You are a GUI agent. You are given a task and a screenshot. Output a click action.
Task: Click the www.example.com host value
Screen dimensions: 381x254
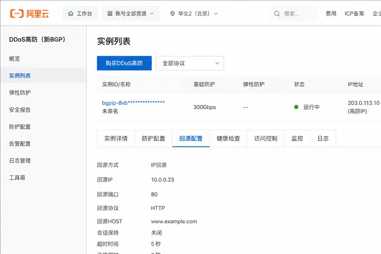[x=174, y=221]
